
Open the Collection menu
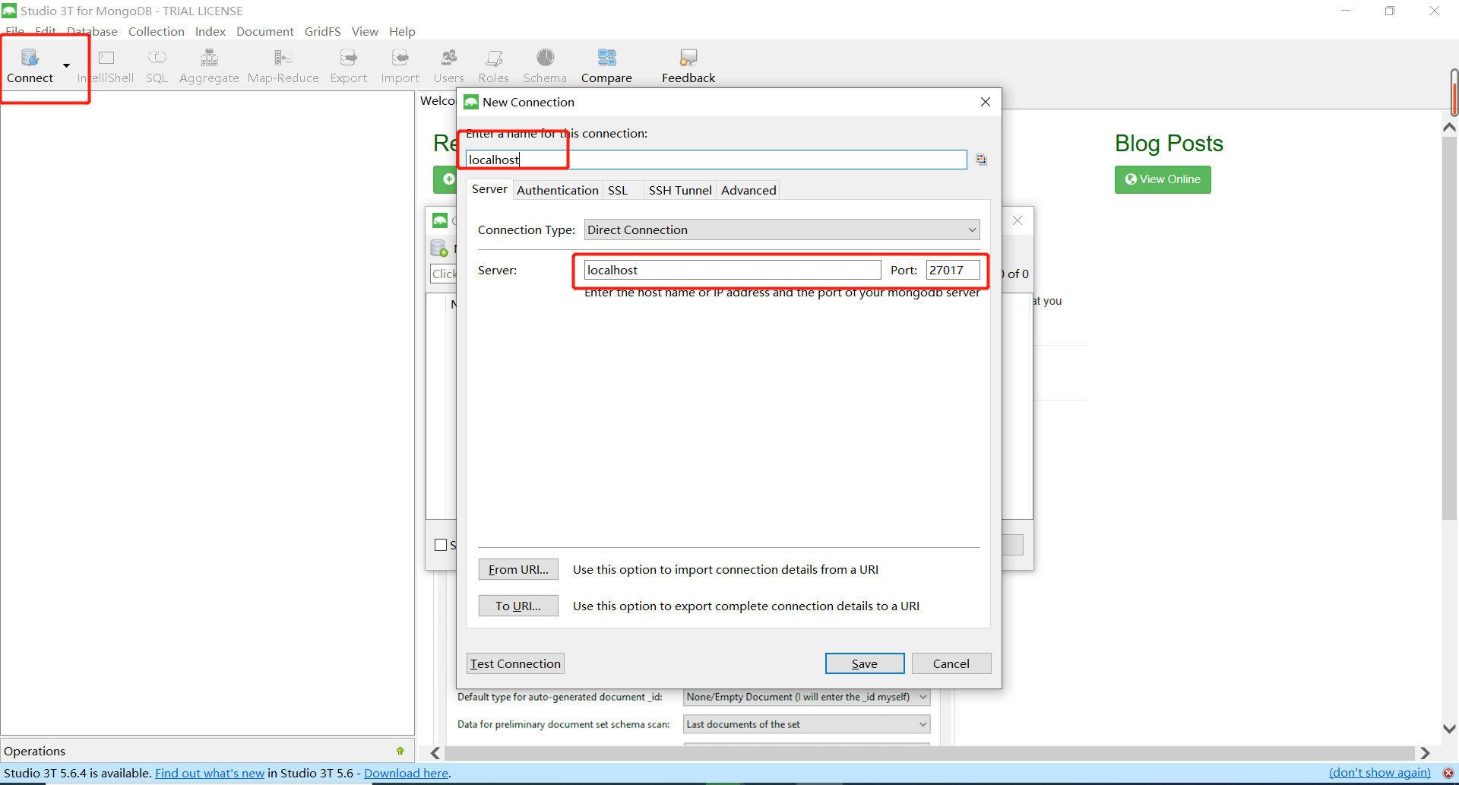coord(156,31)
